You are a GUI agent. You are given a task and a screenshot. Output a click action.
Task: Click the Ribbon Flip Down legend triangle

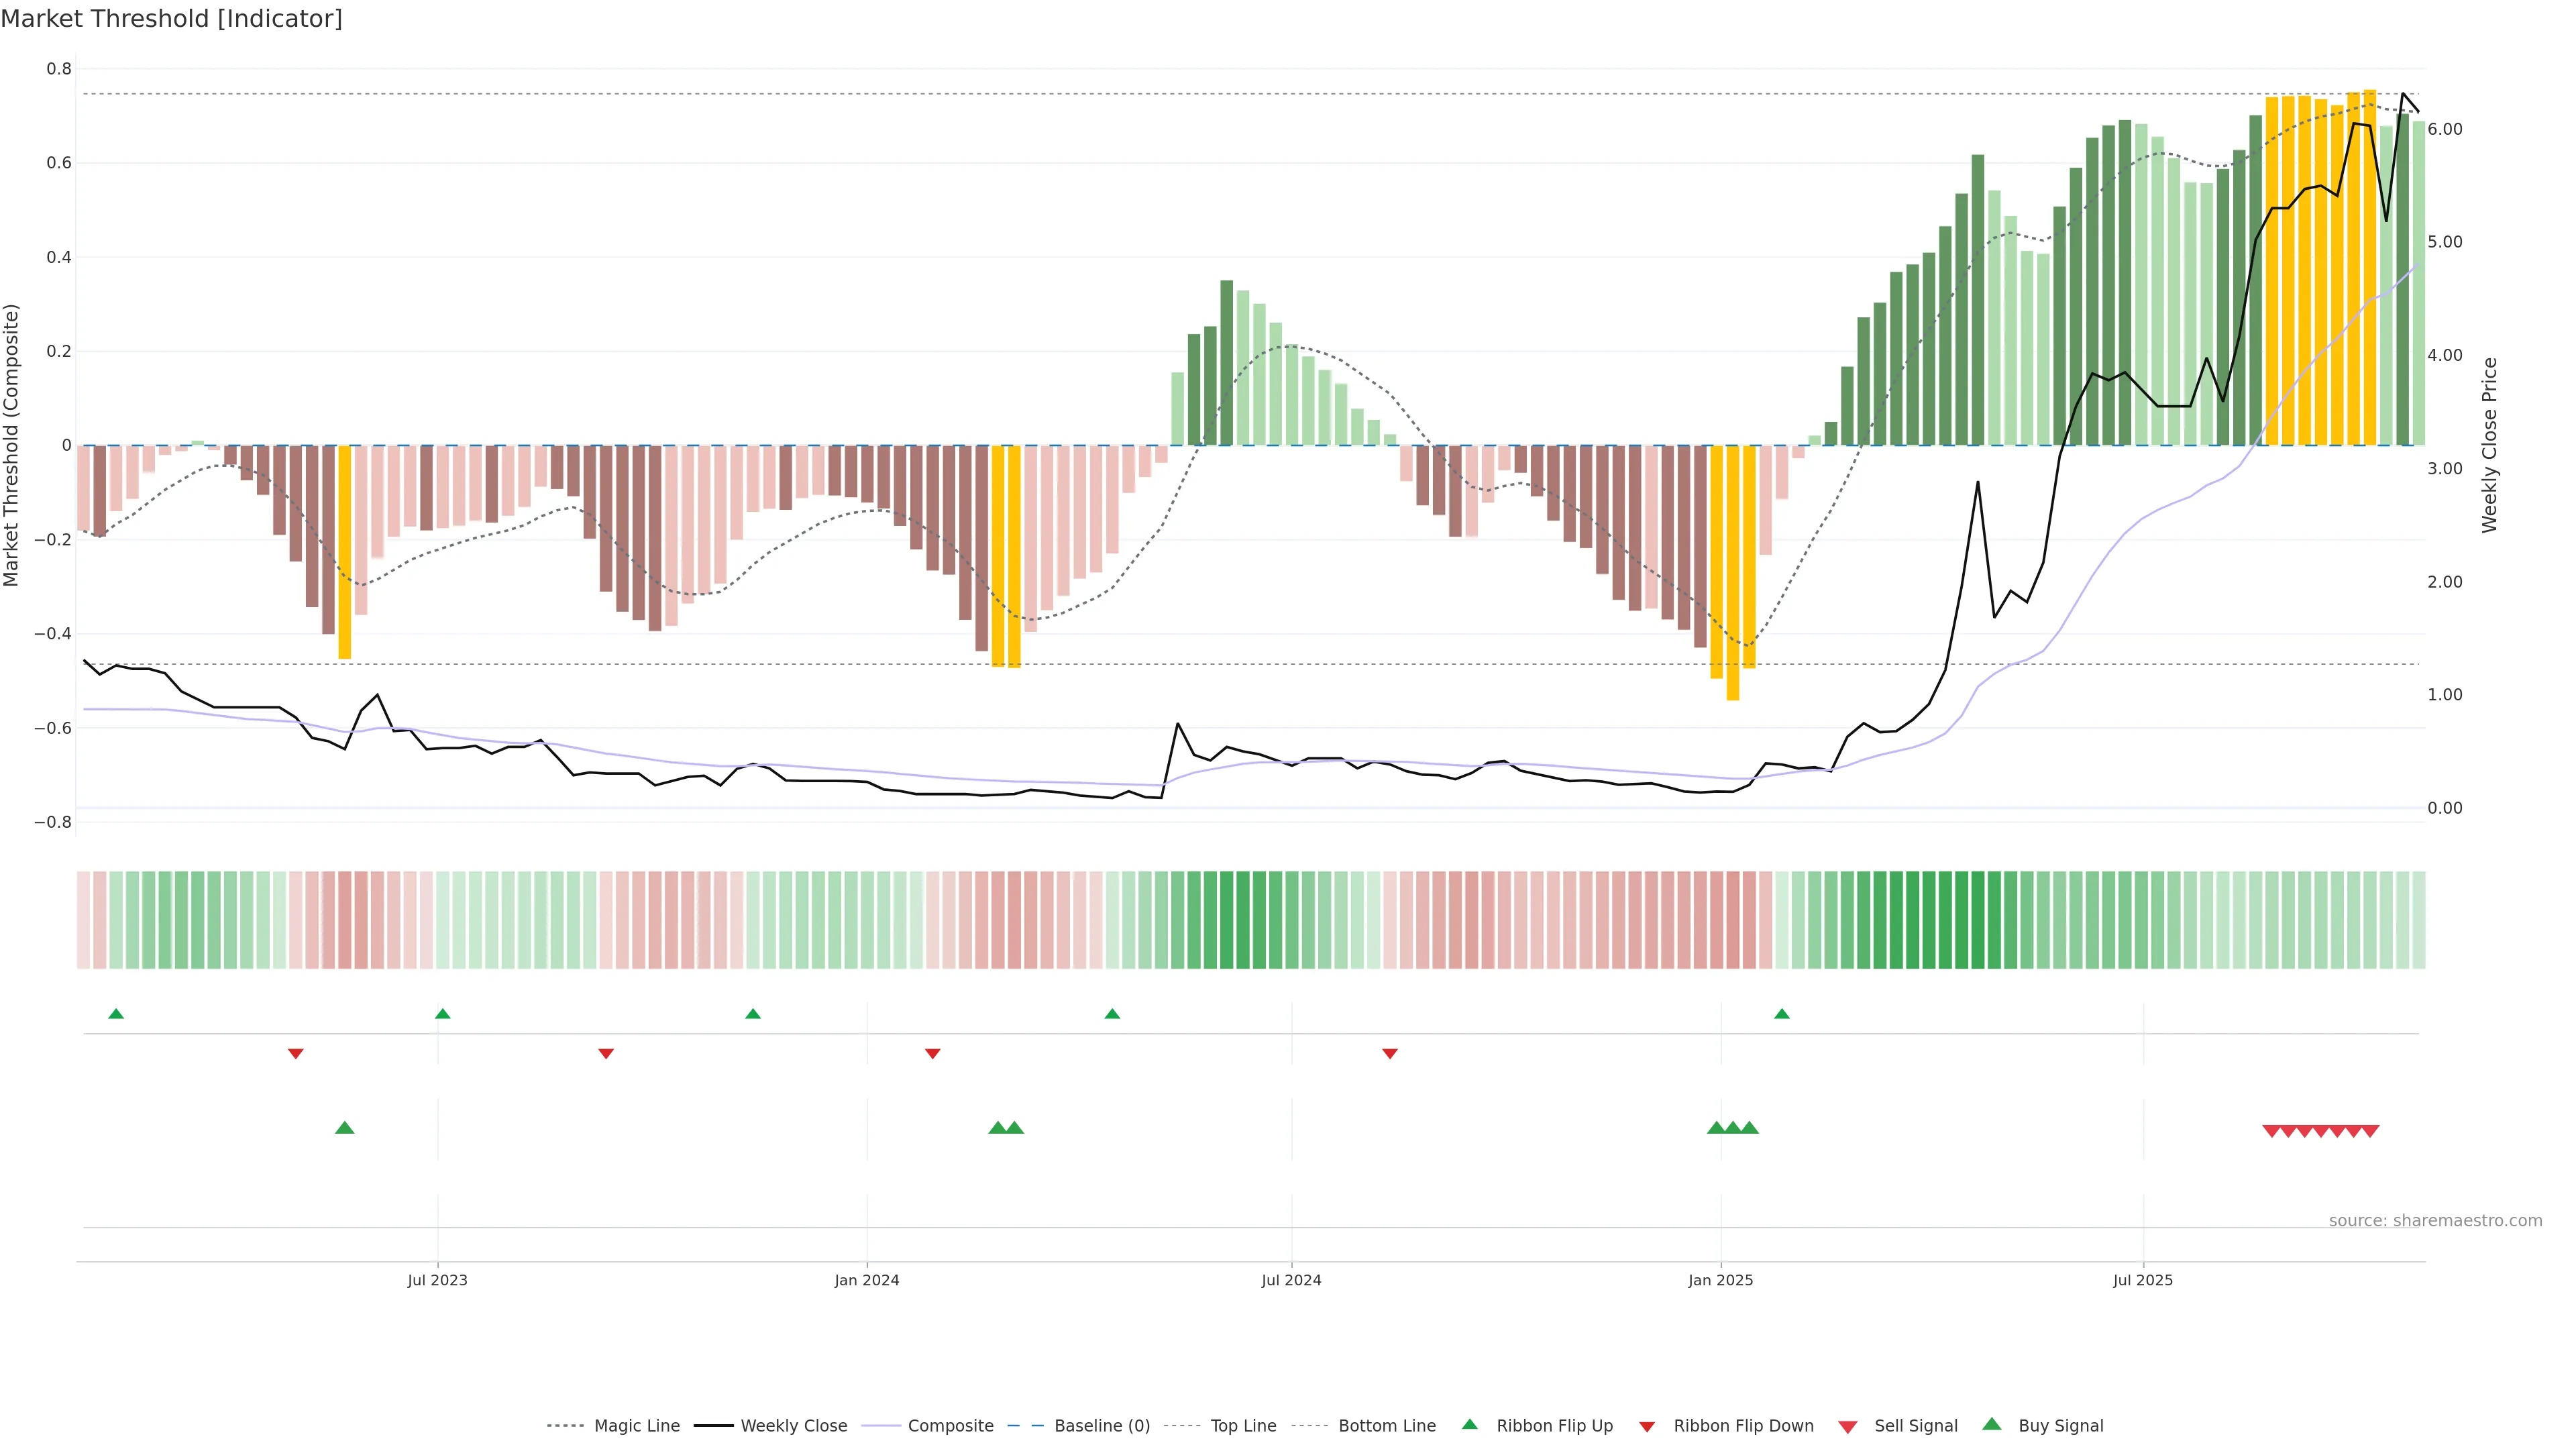click(x=1647, y=1426)
